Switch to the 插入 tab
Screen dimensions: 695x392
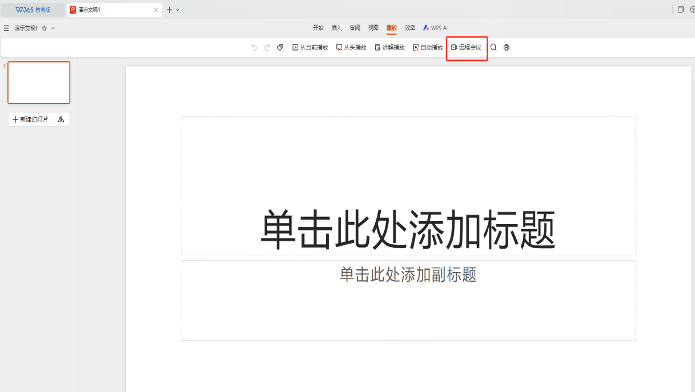336,28
